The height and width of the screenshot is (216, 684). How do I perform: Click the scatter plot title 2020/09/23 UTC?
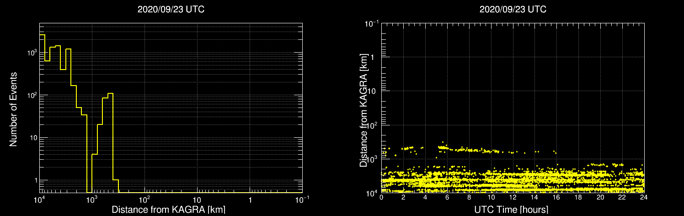pos(513,10)
